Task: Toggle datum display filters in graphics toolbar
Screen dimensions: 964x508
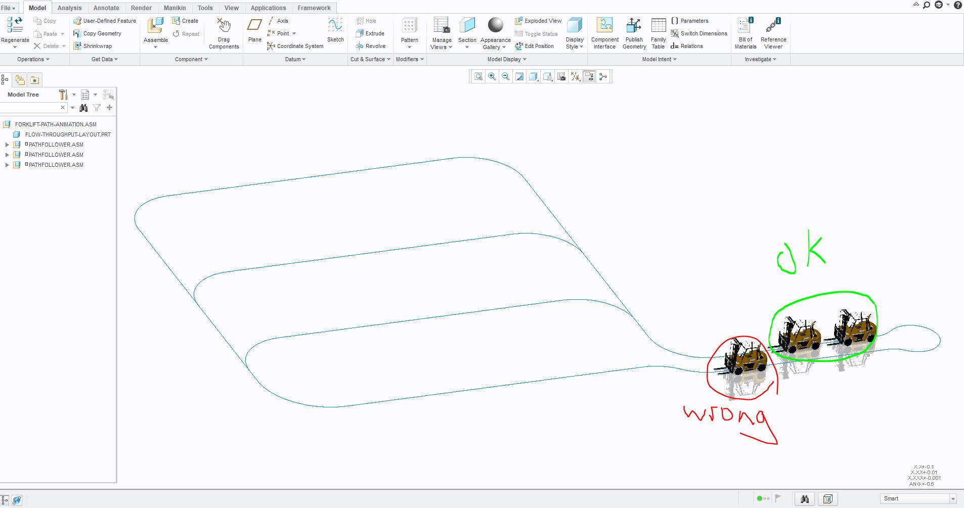Action: [x=575, y=76]
